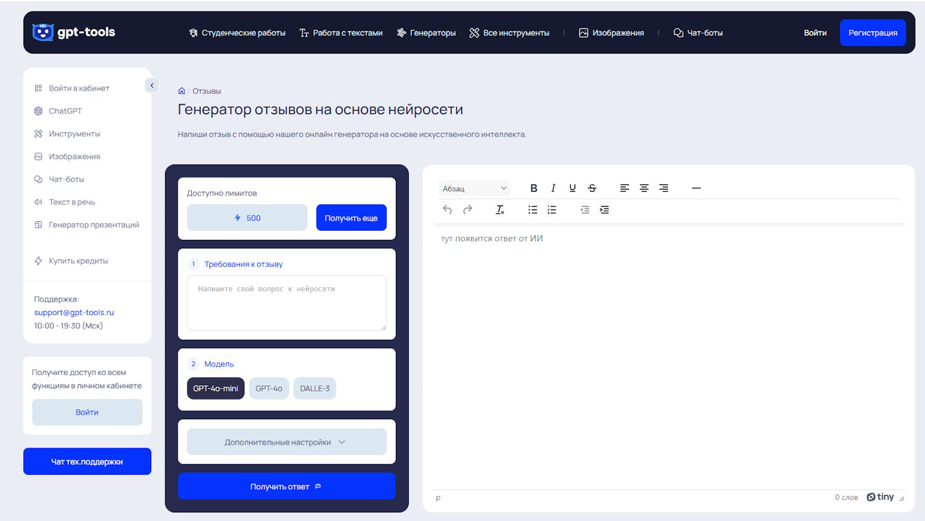Apply strikethrough text formatting

click(x=592, y=188)
